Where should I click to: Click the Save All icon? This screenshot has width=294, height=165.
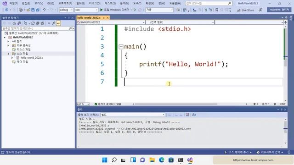click(x=38, y=10)
